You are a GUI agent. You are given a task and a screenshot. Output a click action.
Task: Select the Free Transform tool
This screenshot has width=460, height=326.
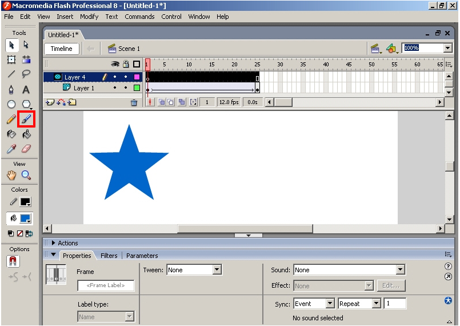(11, 59)
